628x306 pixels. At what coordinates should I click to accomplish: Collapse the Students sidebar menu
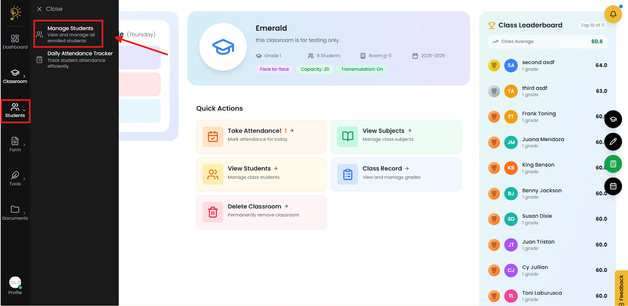(15, 110)
